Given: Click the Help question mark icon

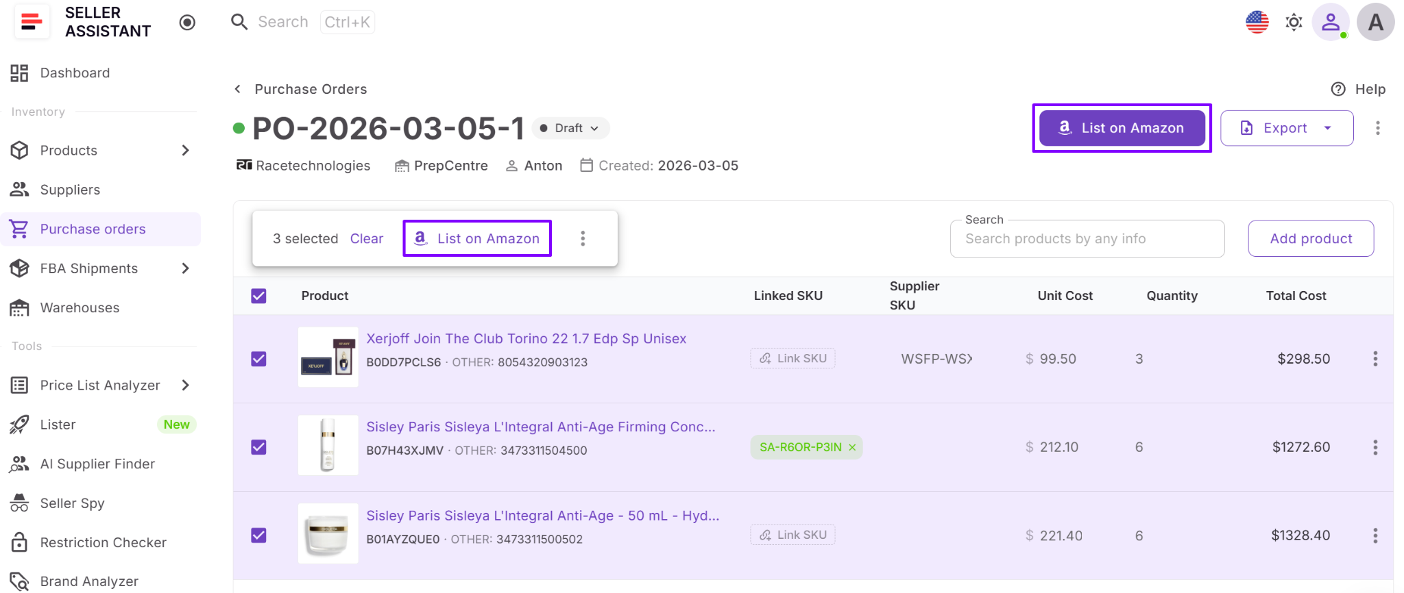Looking at the screenshot, I should [x=1338, y=89].
